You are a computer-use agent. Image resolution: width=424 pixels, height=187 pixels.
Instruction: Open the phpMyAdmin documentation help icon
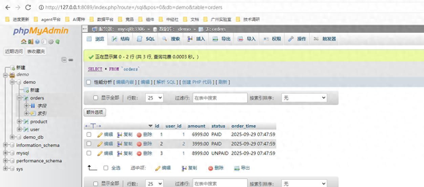[x=37, y=42]
